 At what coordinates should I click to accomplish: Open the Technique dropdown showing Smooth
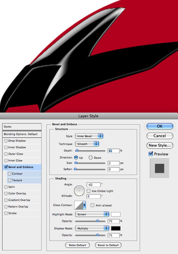click(87, 144)
